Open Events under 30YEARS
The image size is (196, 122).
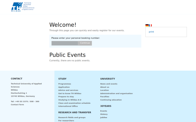(104, 111)
